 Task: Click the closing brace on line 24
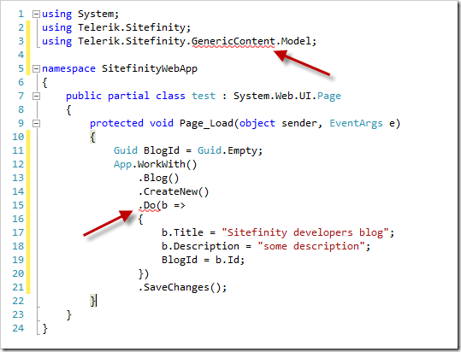tap(44, 329)
